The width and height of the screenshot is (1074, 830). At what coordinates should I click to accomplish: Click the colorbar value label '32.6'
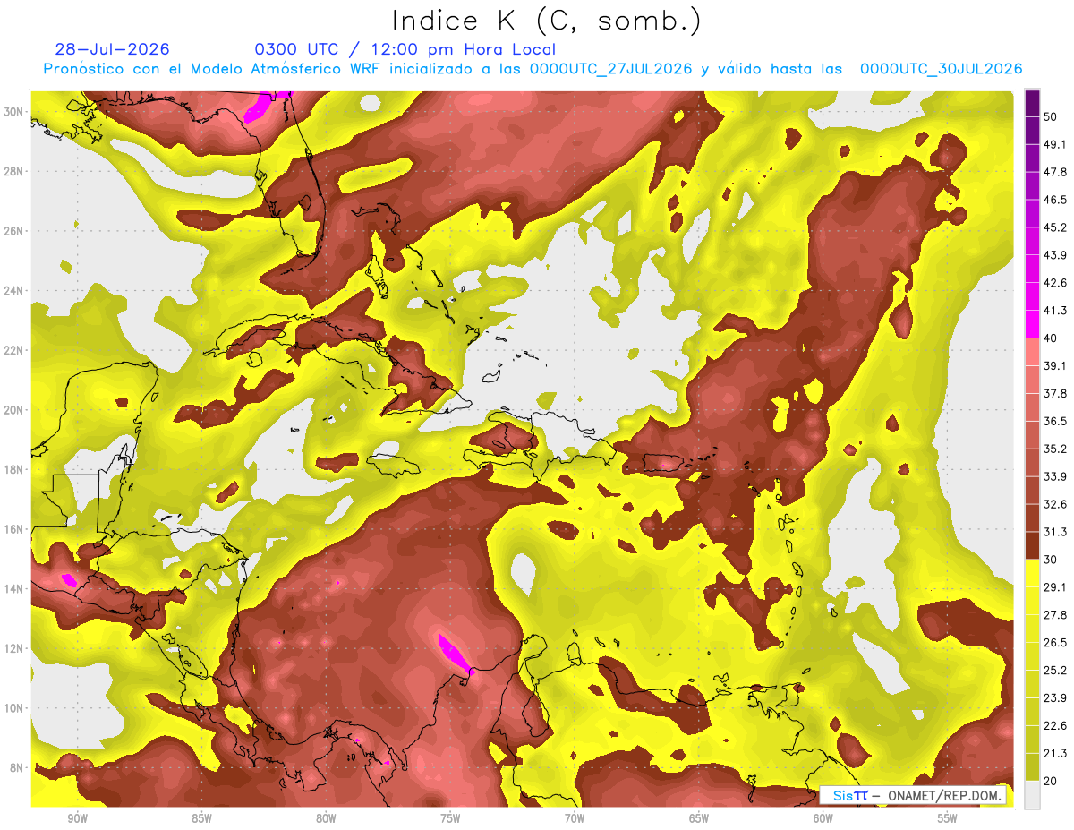coord(1056,504)
